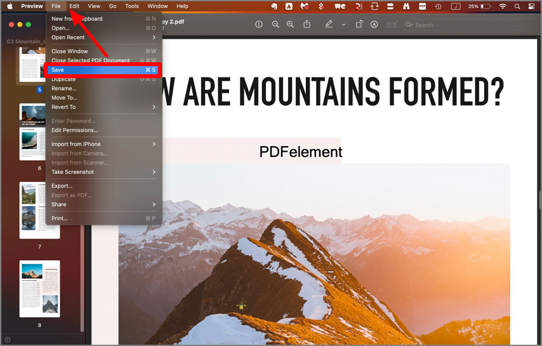Open the Help menu
The image size is (542, 346).
[x=182, y=6]
